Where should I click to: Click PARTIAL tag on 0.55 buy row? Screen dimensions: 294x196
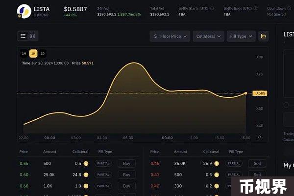click(x=103, y=163)
